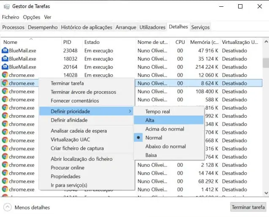
Task: Collapse view with Menos detalhes arrow icon
Action: [7, 207]
